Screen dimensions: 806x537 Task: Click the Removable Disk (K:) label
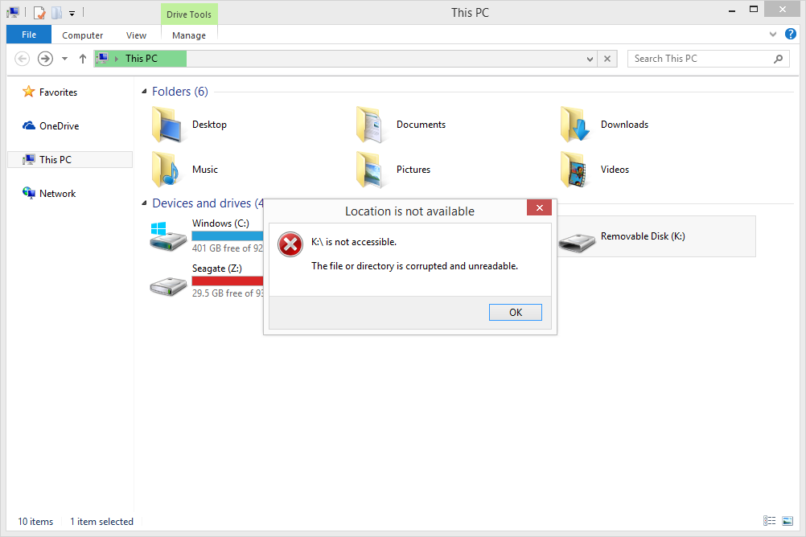point(643,236)
